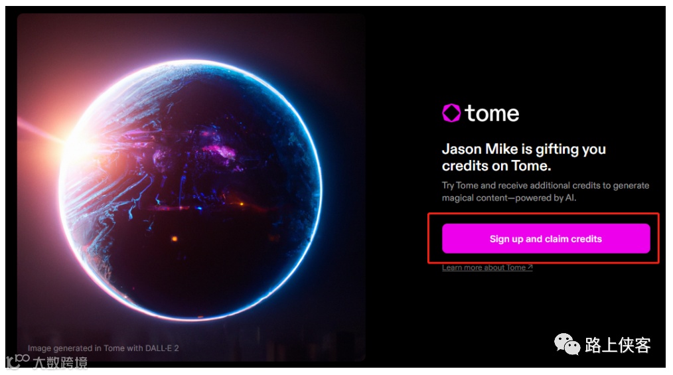
Task: Click the pink glowing patch on planet
Action: pos(220,152)
